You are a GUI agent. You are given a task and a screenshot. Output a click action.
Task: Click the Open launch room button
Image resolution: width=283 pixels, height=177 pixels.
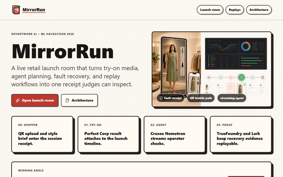click(35, 100)
